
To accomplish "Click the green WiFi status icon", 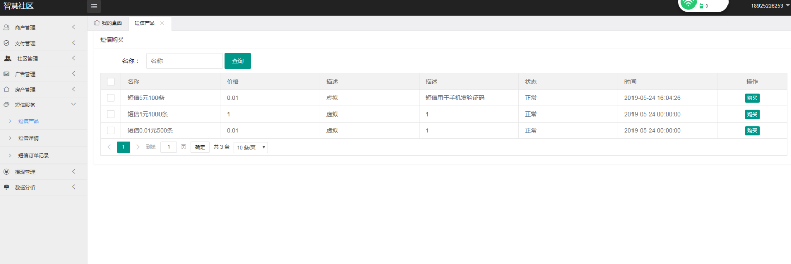I will tap(688, 4).
